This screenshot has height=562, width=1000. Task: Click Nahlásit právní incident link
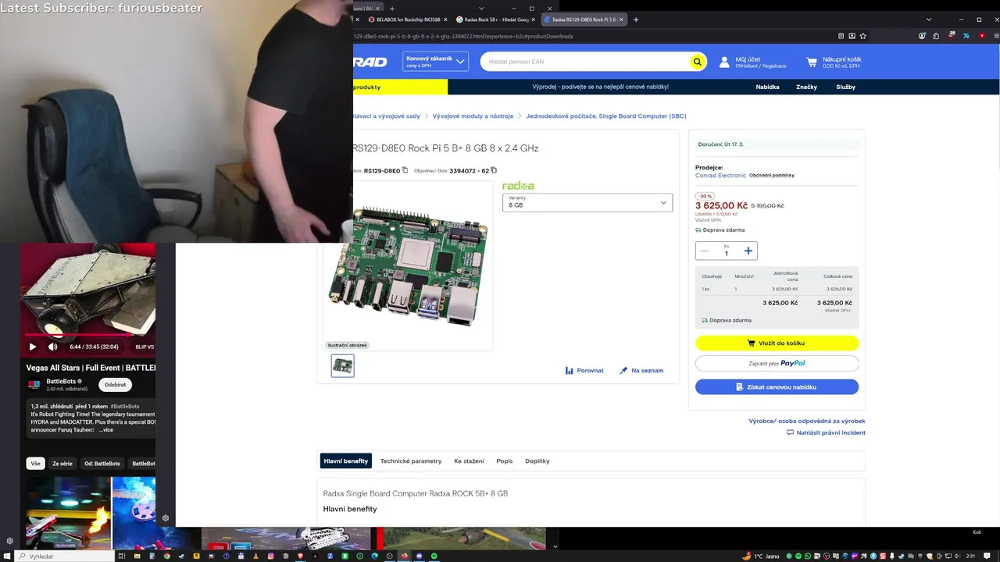coord(826,432)
